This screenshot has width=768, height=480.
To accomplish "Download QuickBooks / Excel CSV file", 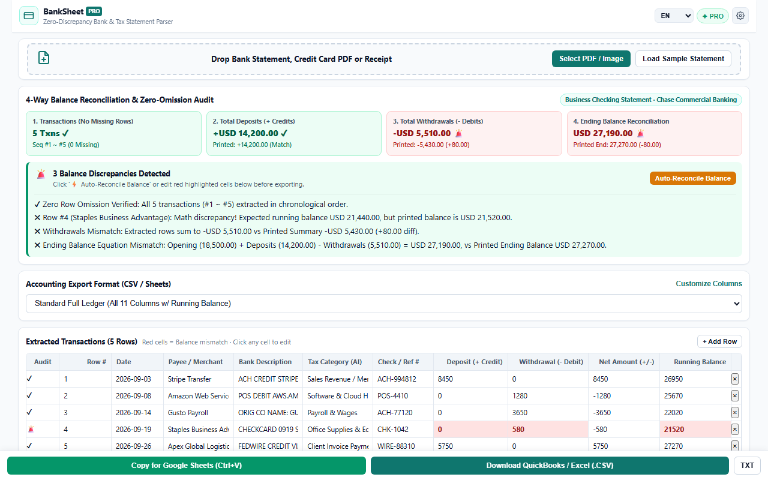I will 550,466.
